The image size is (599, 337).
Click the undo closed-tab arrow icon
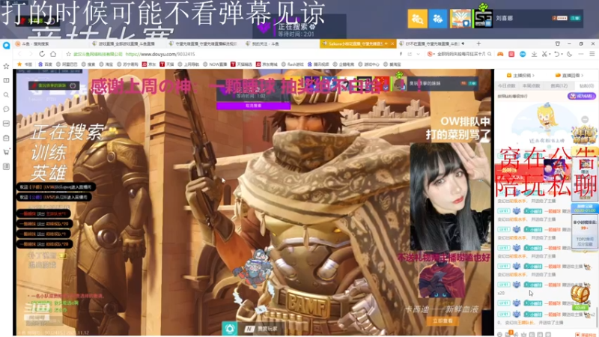(556, 54)
